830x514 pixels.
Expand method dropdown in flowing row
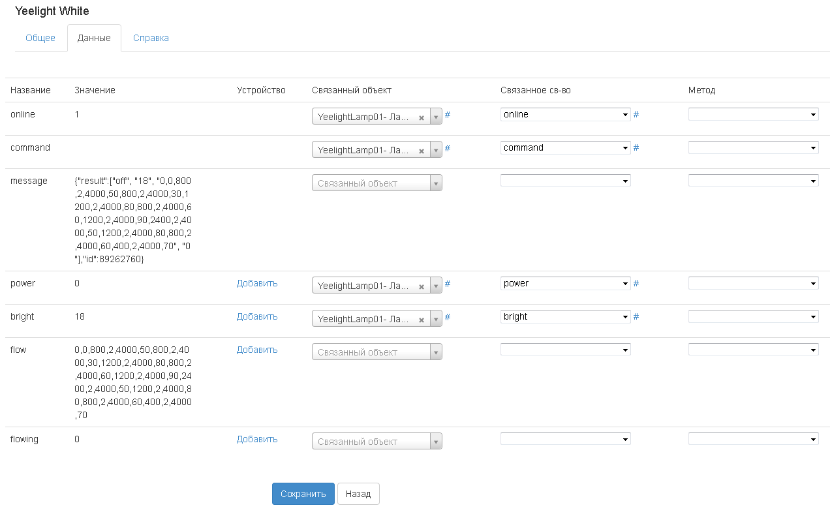(x=753, y=439)
